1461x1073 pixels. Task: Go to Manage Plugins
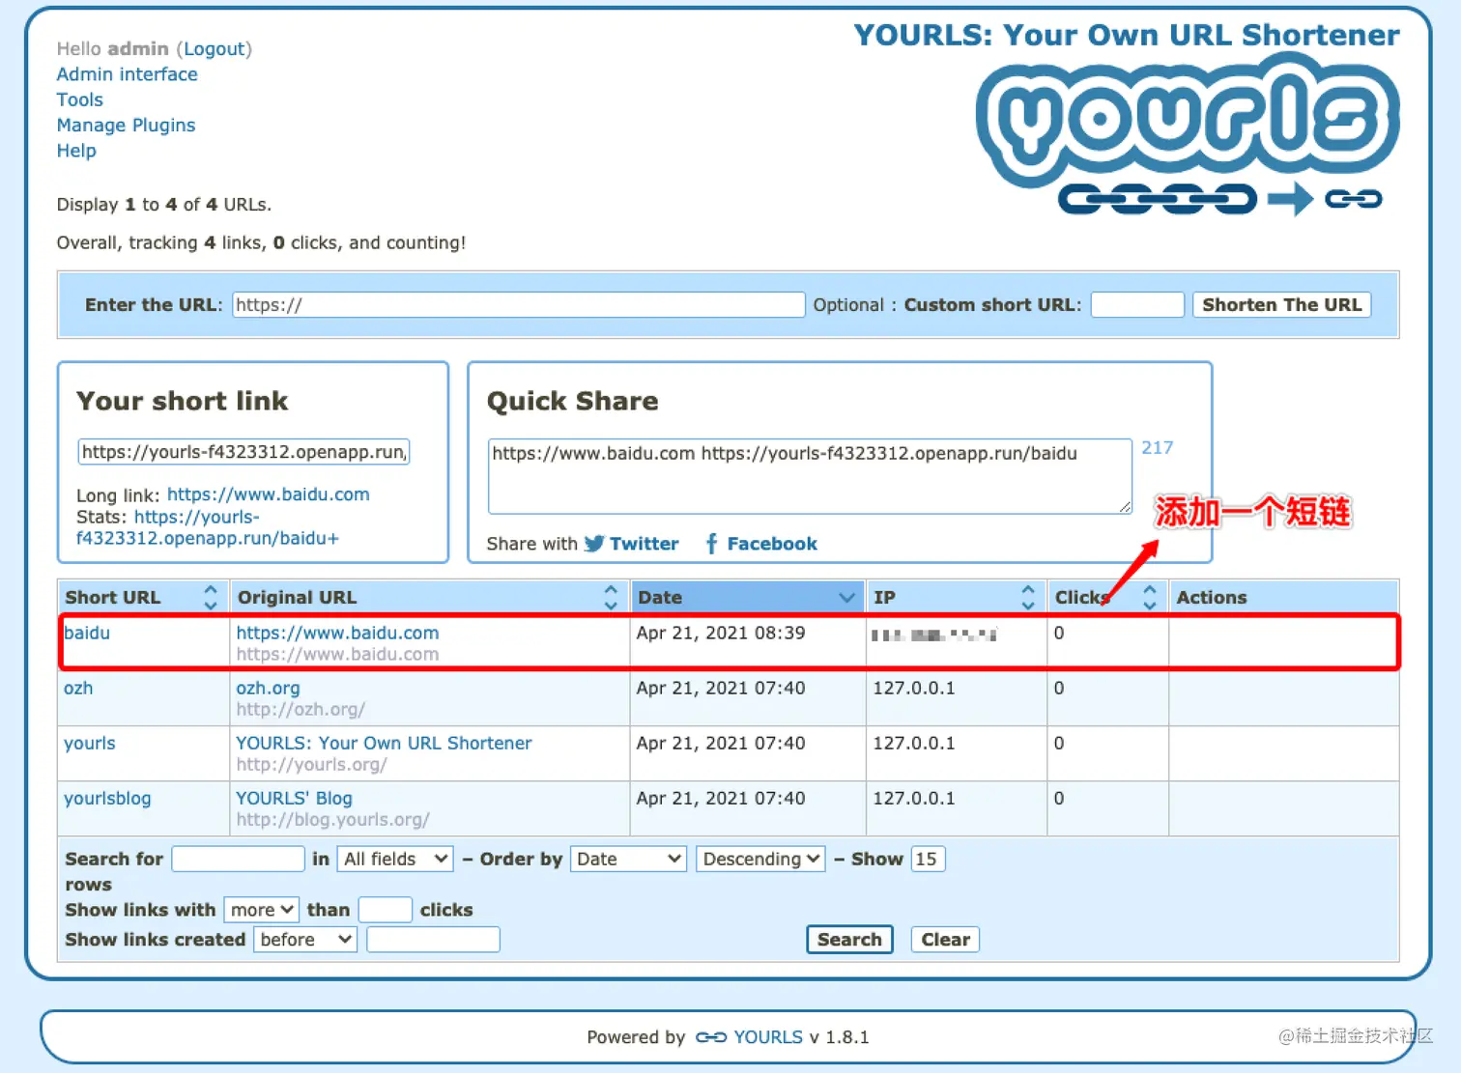pos(126,125)
